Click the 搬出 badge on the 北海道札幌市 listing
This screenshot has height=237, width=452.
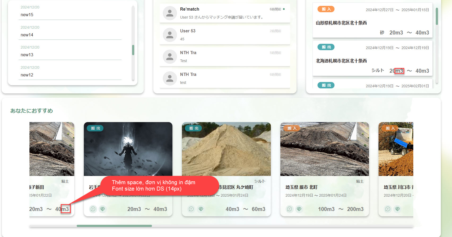326,47
